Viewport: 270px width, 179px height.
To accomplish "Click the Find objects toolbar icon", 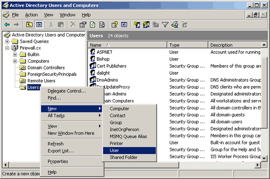I will [175, 25].
